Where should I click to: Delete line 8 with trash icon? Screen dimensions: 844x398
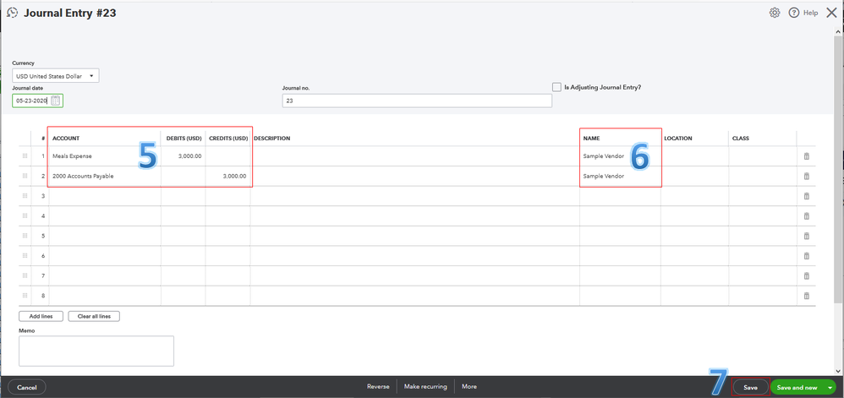point(806,295)
